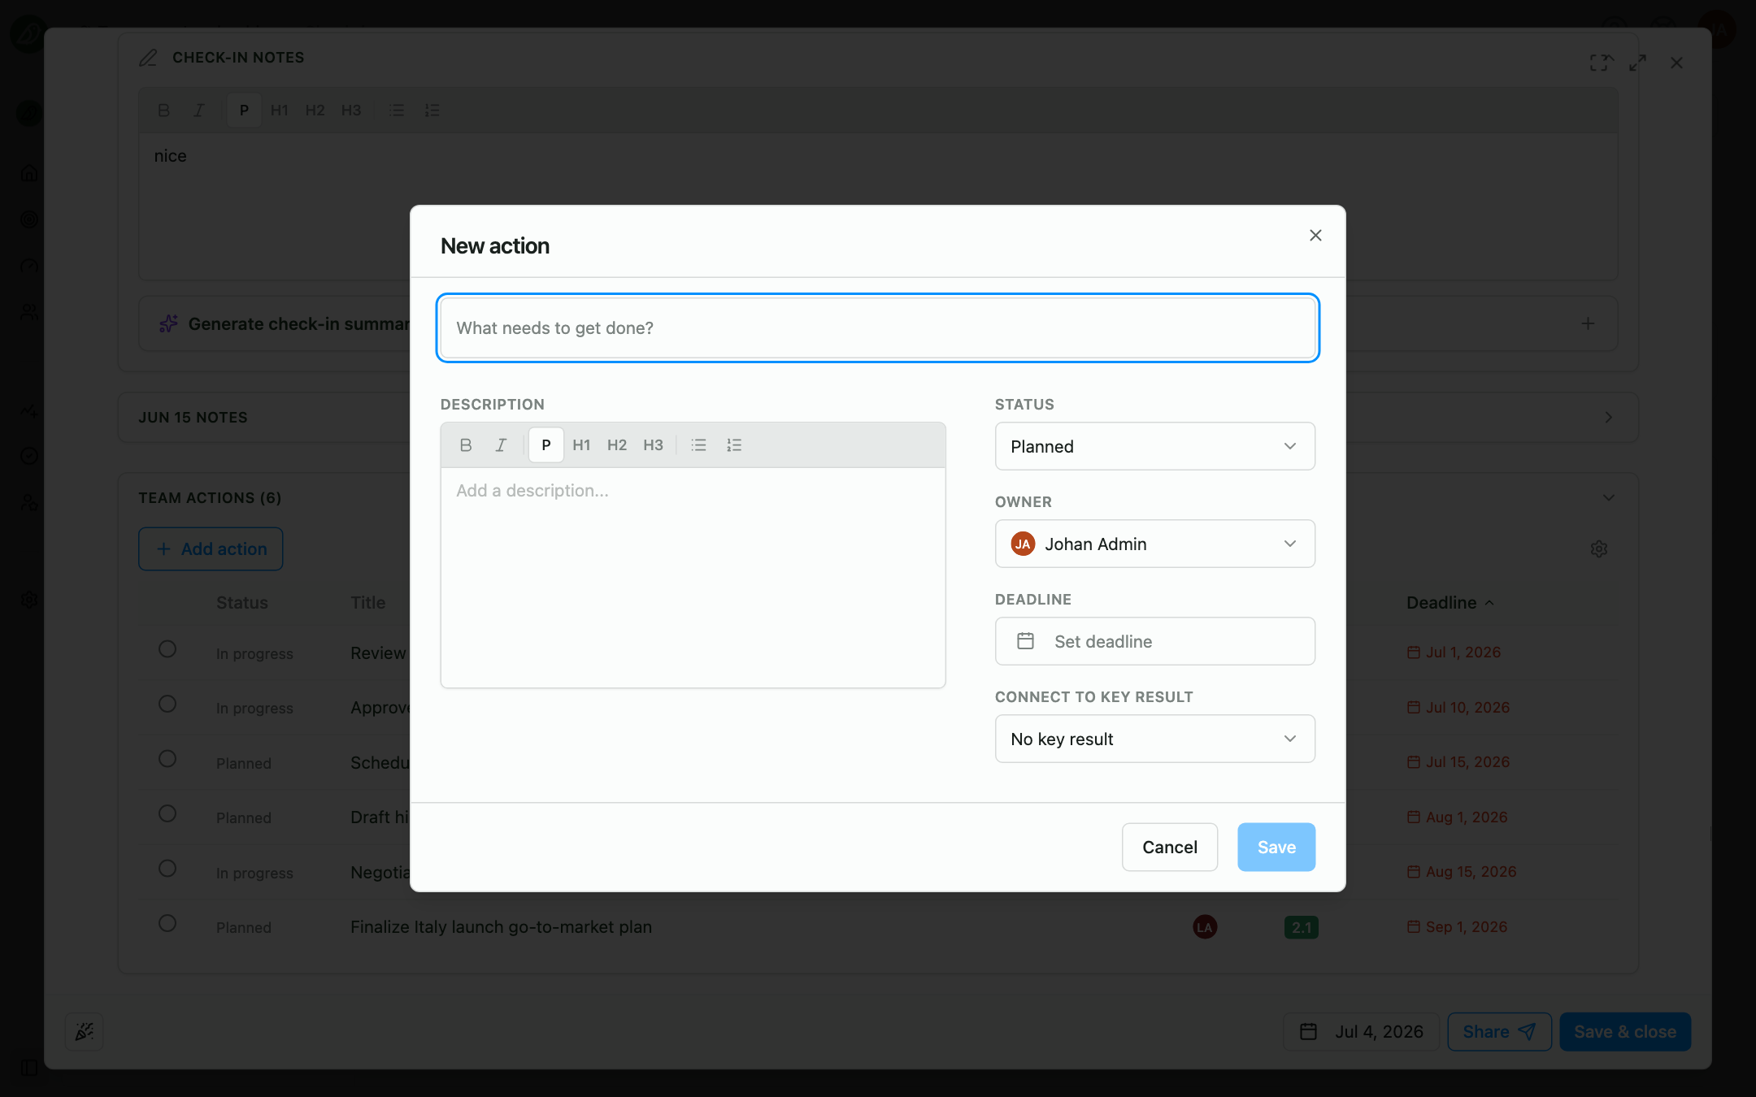Click into the Add a description text area
The image size is (1756, 1097).
tap(693, 577)
